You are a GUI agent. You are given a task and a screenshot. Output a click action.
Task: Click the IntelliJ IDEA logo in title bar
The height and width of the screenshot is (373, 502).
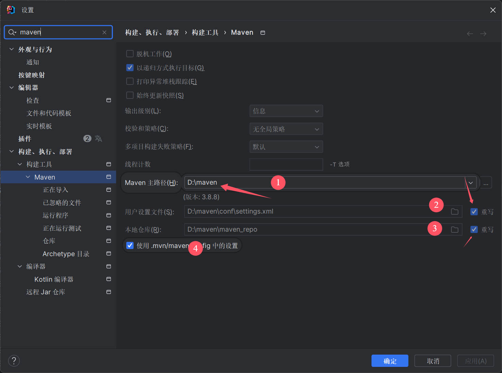pyautogui.click(x=11, y=10)
